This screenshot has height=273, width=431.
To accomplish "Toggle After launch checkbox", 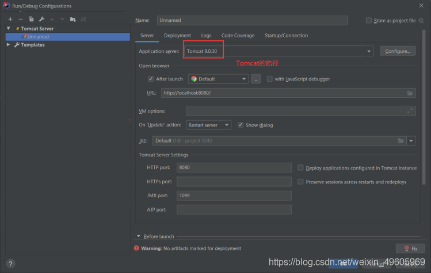I will click(151, 79).
